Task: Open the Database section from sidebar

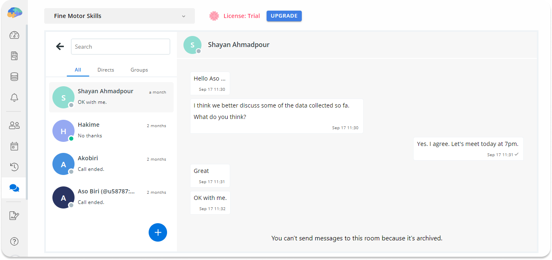Action: (x=14, y=76)
